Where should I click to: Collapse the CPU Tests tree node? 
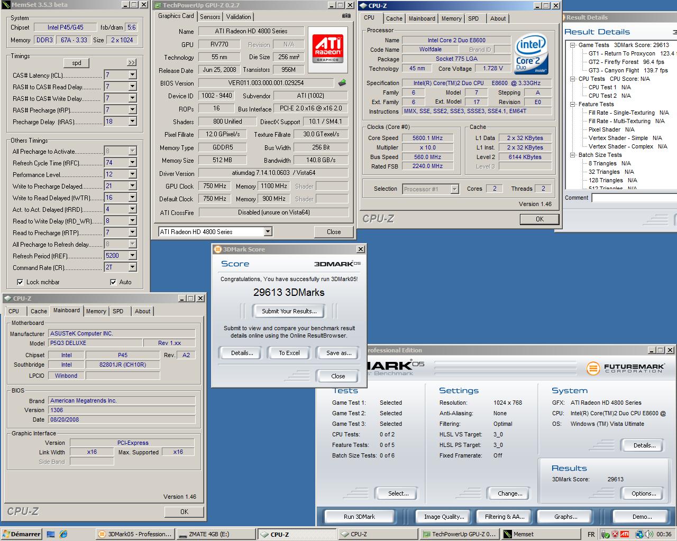[x=573, y=79]
